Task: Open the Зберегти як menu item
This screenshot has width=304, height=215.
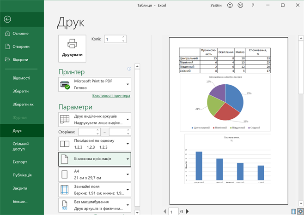Action: coord(23,104)
